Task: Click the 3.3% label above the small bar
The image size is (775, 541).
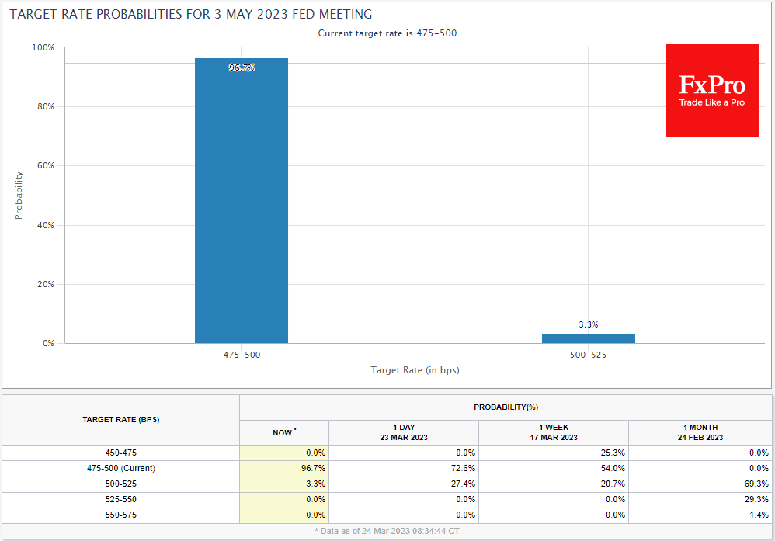Action: click(588, 324)
